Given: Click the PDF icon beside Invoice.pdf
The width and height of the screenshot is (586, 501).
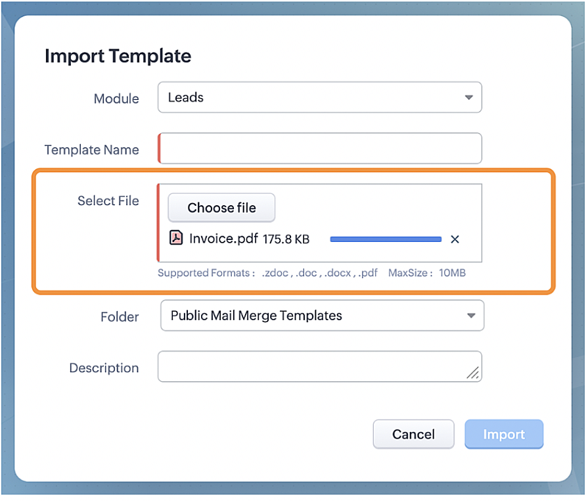Looking at the screenshot, I should [176, 238].
